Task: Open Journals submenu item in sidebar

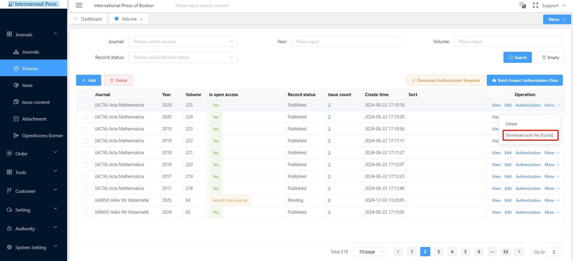Action: tap(33, 52)
